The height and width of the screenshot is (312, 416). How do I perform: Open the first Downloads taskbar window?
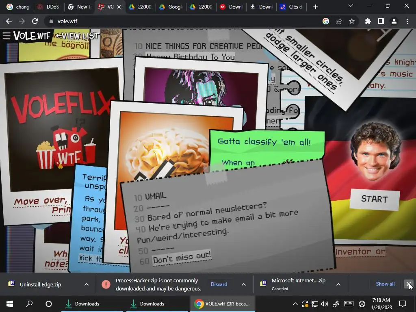click(x=92, y=304)
